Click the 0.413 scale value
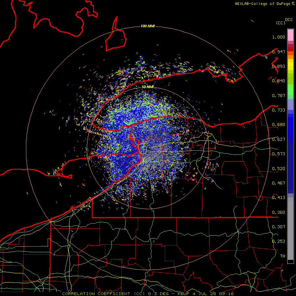 coord(279,198)
